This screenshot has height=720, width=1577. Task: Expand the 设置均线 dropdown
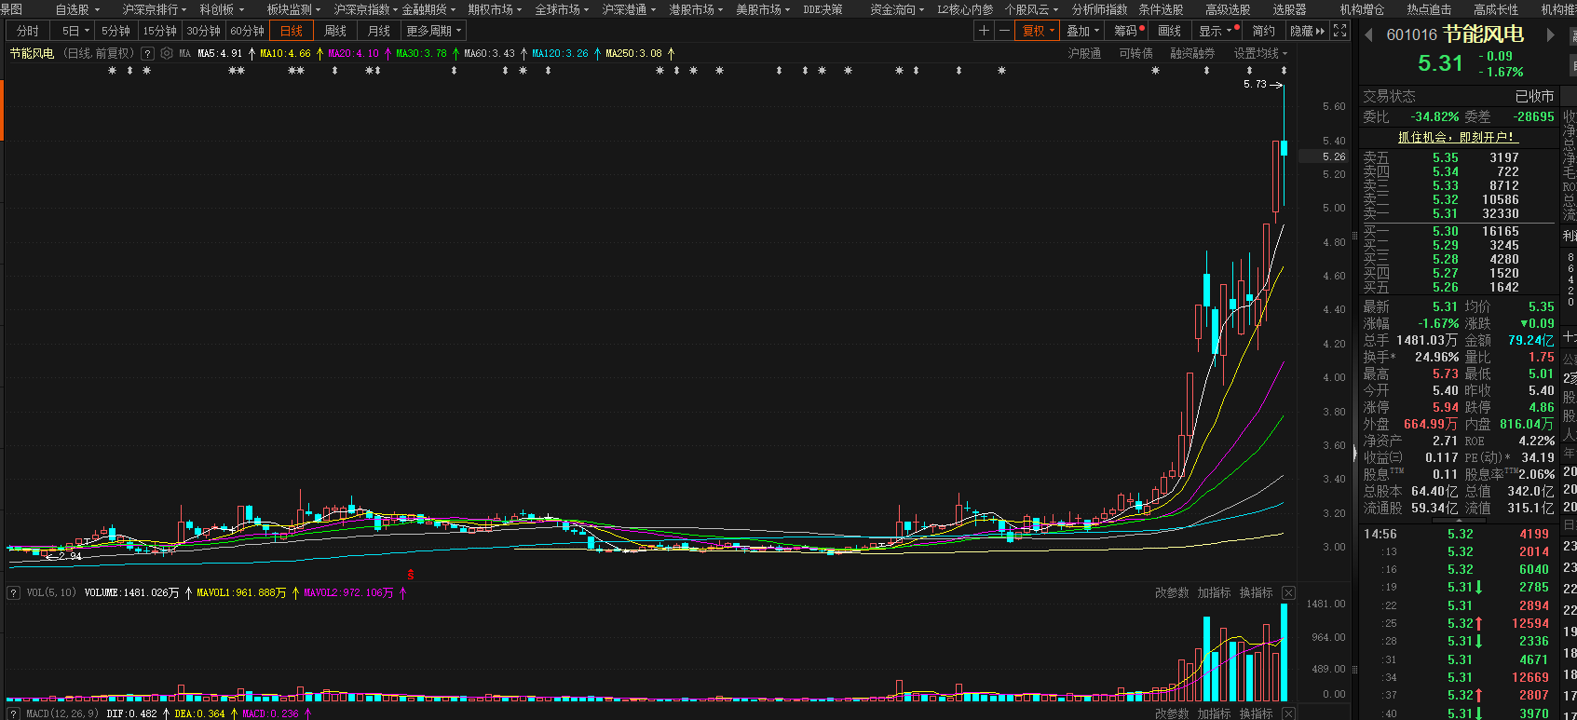[1261, 54]
